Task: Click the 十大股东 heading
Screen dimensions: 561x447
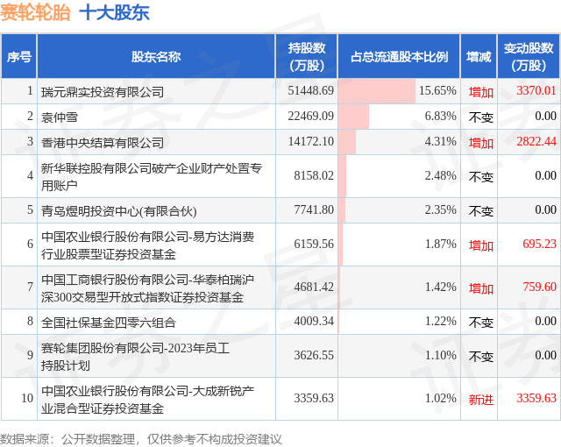Action: click(x=114, y=12)
